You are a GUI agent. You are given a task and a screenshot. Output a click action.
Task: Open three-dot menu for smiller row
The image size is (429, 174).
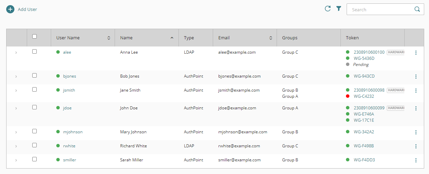pyautogui.click(x=416, y=160)
